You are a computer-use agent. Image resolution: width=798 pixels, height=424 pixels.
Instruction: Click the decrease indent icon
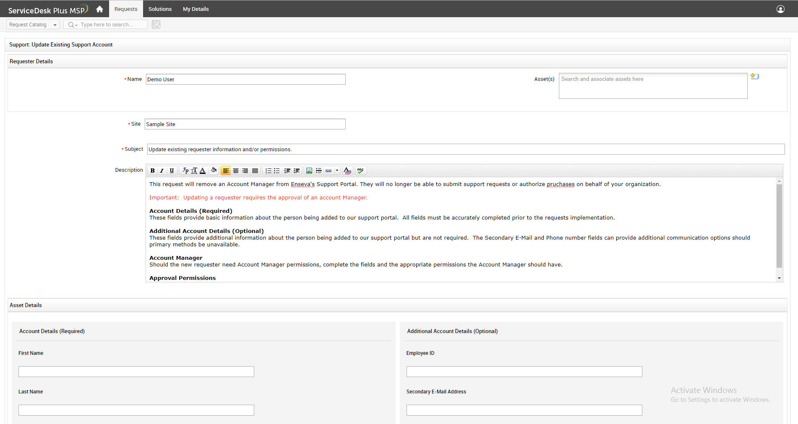point(287,171)
